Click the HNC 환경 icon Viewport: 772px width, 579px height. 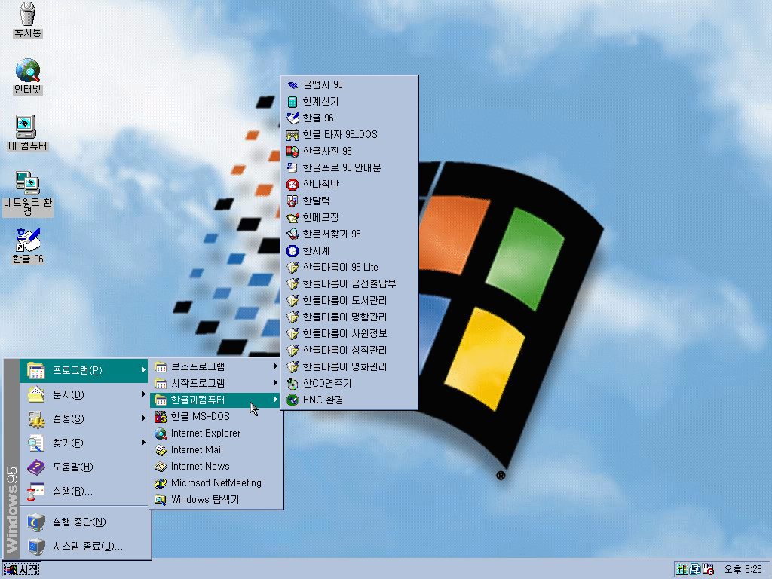pos(293,400)
